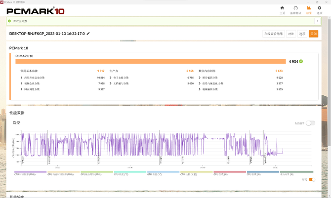Open the Options (选项) gear in the top bar
The height and width of the screenshot is (198, 331).
[319, 10]
